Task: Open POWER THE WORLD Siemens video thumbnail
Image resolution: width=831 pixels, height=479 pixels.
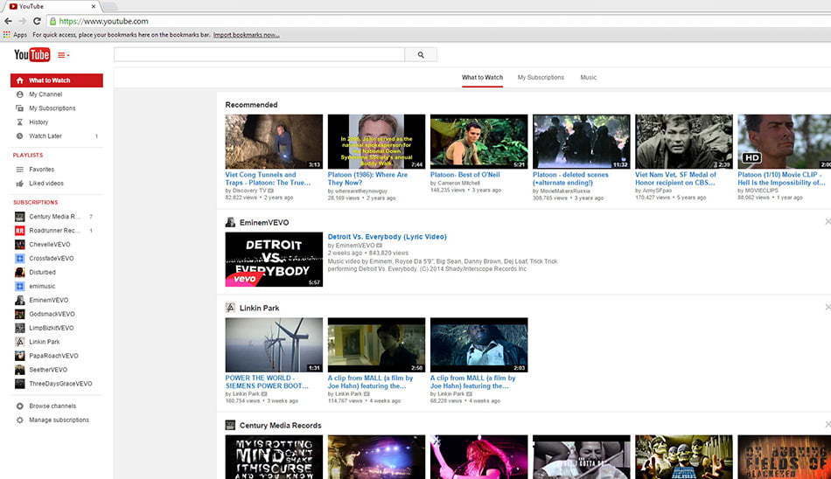Action: point(274,345)
